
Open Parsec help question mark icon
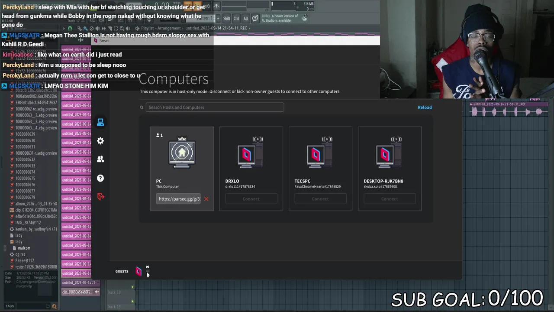click(100, 178)
